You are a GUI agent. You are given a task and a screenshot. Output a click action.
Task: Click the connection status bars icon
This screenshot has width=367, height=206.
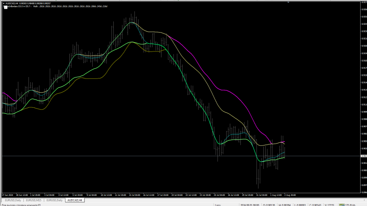pyautogui.click(x=342, y=205)
